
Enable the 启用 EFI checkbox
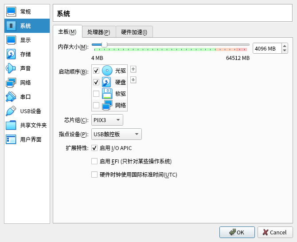[94, 161]
